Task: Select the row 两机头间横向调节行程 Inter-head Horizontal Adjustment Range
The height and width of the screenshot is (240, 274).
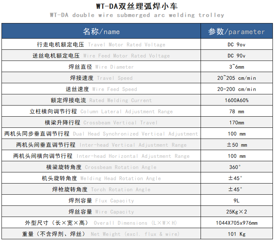Action: pyautogui.click(x=137, y=156)
